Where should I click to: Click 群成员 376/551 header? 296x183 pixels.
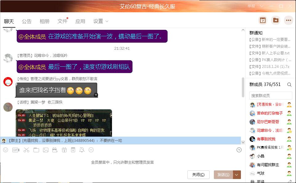265,84
